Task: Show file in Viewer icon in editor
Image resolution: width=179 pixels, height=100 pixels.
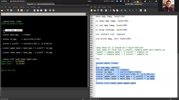Action: [x=141, y=11]
